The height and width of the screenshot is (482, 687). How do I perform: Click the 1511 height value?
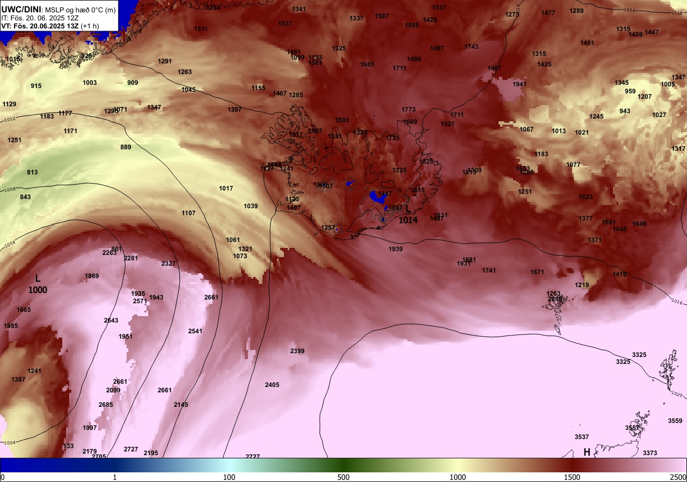click(201, 29)
